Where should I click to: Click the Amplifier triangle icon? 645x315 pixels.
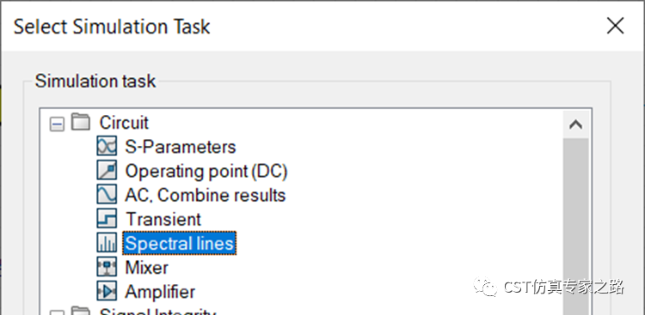[x=107, y=291]
